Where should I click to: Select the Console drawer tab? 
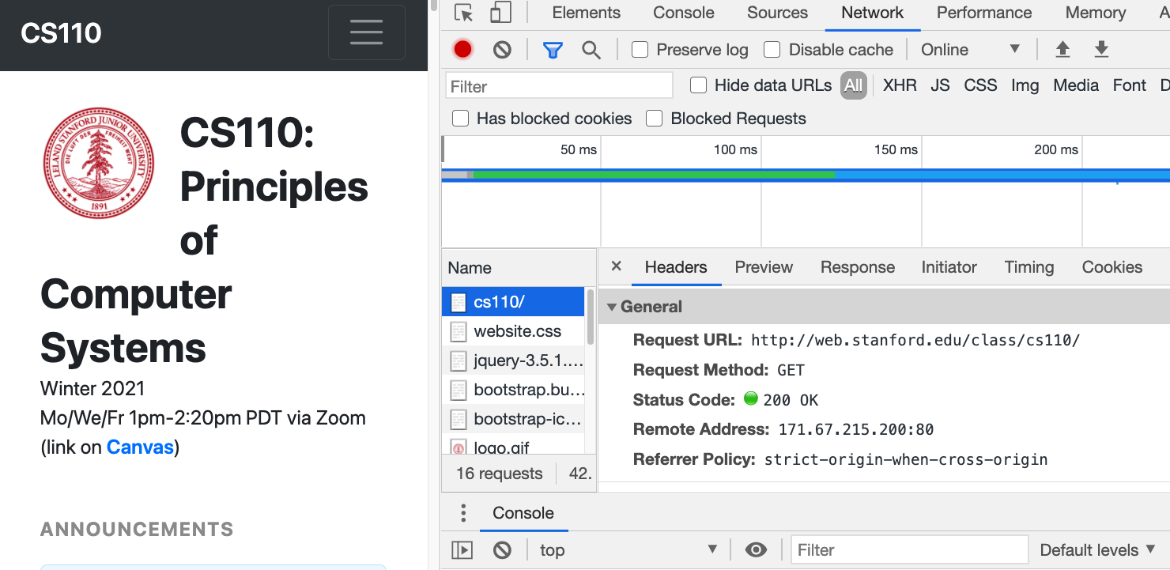coord(523,513)
